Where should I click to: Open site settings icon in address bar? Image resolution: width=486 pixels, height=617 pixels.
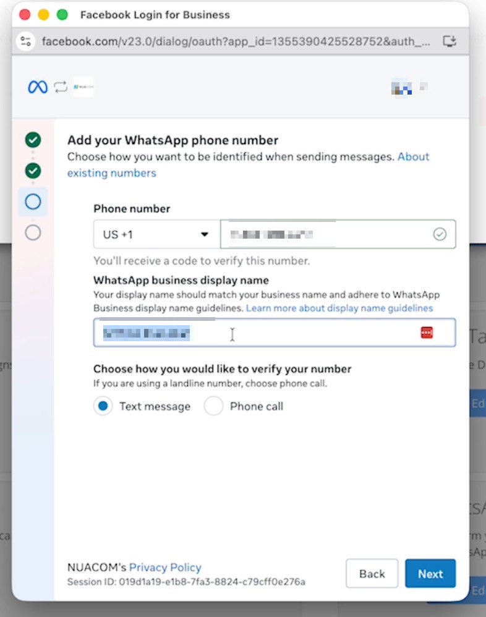pos(25,41)
